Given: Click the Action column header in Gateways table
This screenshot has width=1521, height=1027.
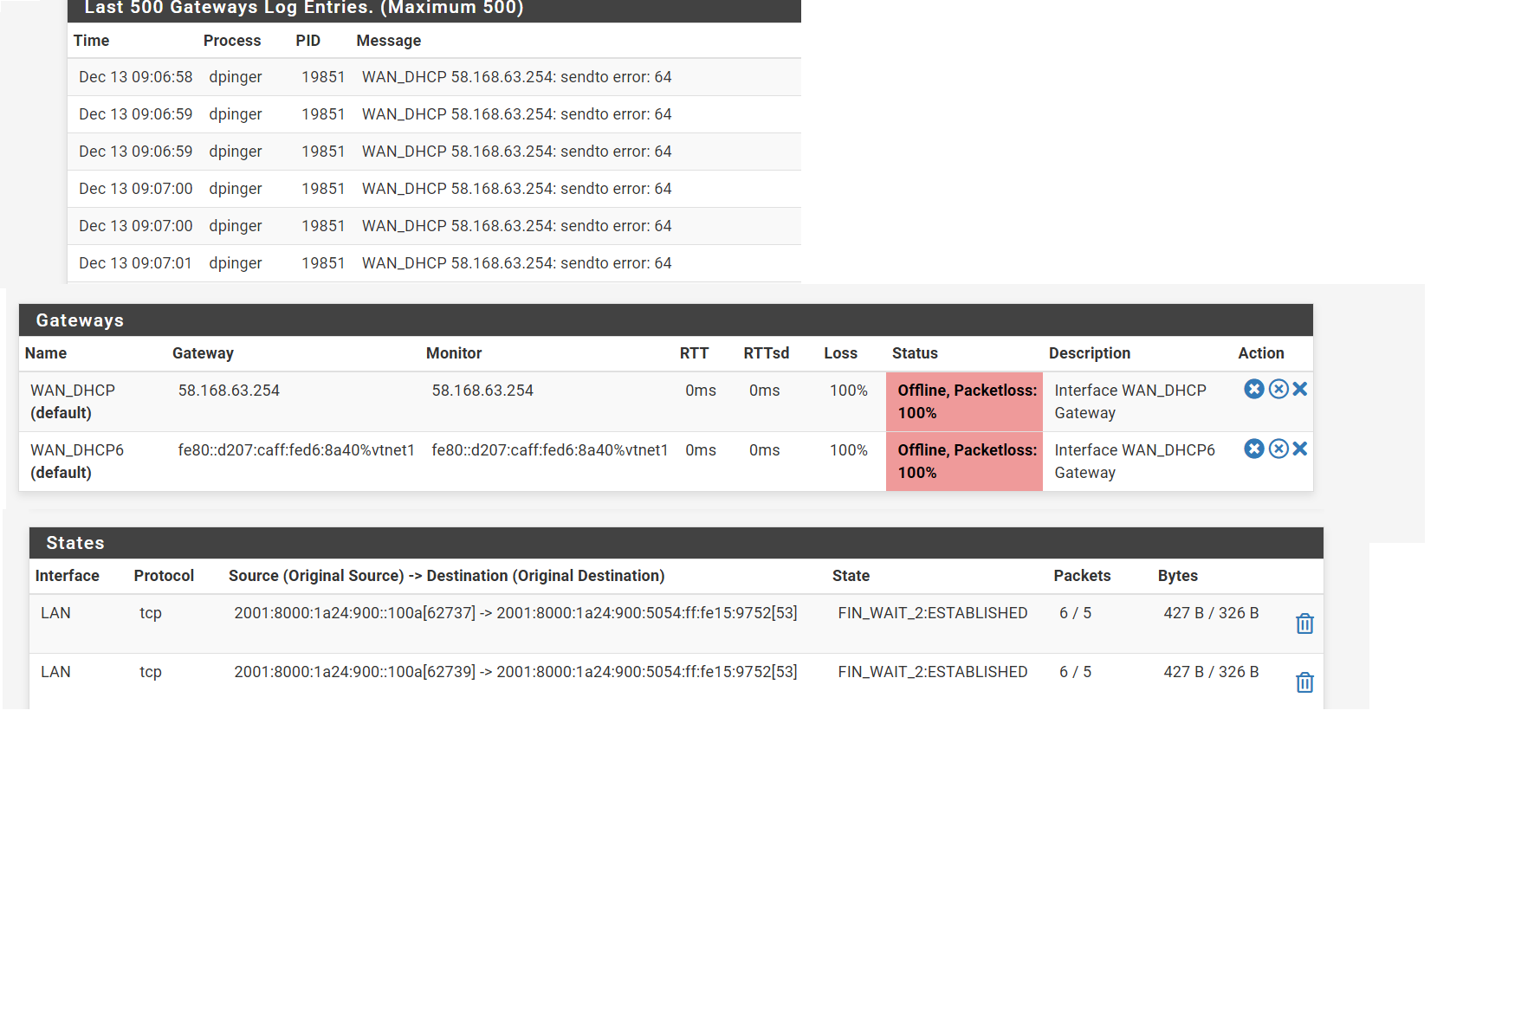Looking at the screenshot, I should [1260, 353].
